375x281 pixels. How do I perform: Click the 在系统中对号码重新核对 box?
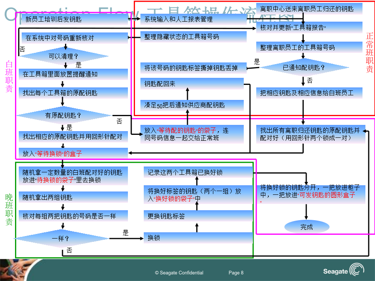point(75,38)
